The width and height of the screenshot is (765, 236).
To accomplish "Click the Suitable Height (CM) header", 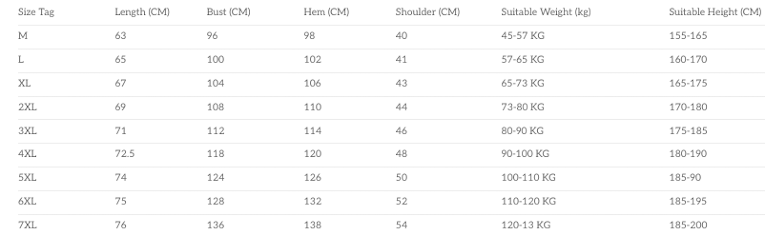I will click(x=715, y=12).
